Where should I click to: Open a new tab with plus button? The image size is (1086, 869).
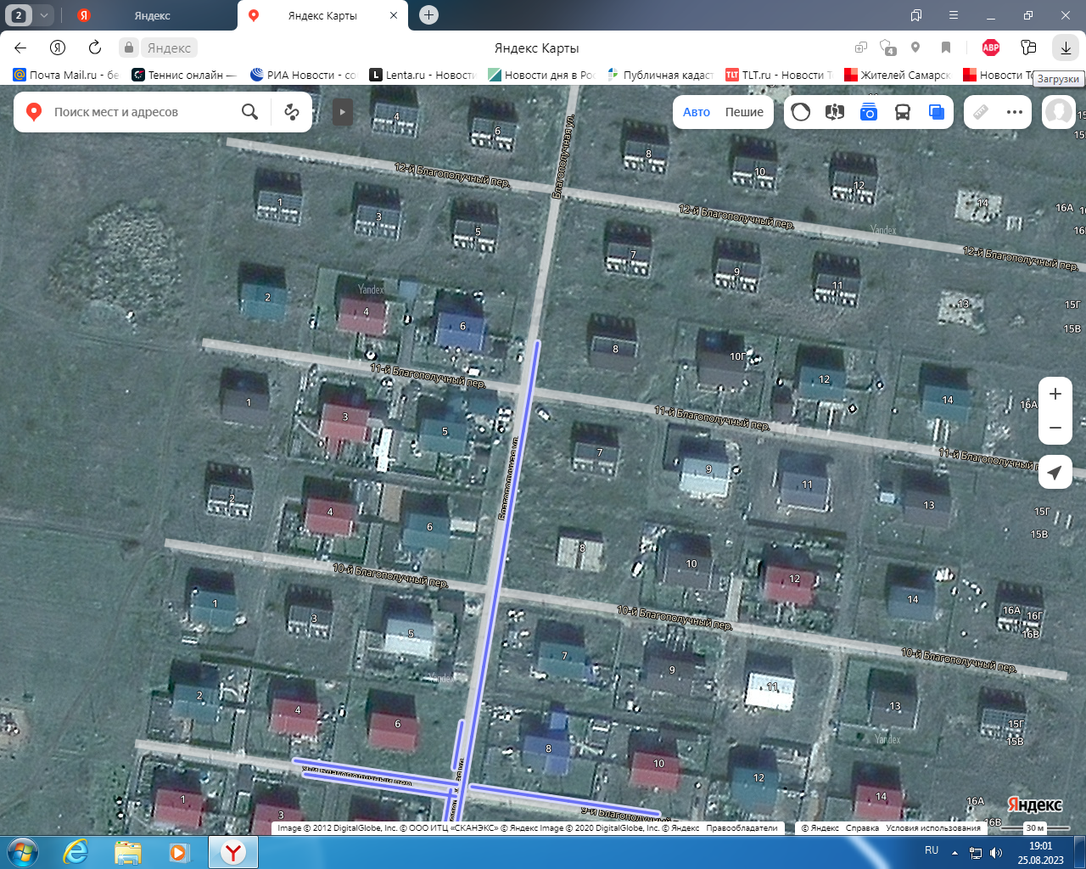[429, 15]
